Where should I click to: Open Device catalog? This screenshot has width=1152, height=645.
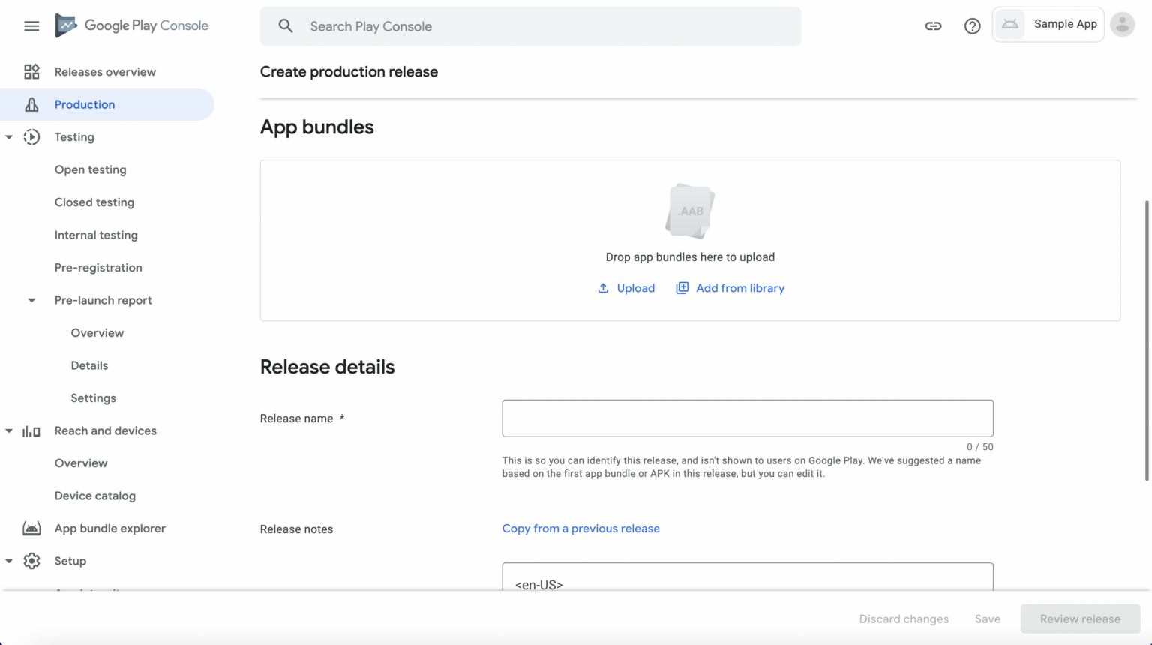click(95, 496)
